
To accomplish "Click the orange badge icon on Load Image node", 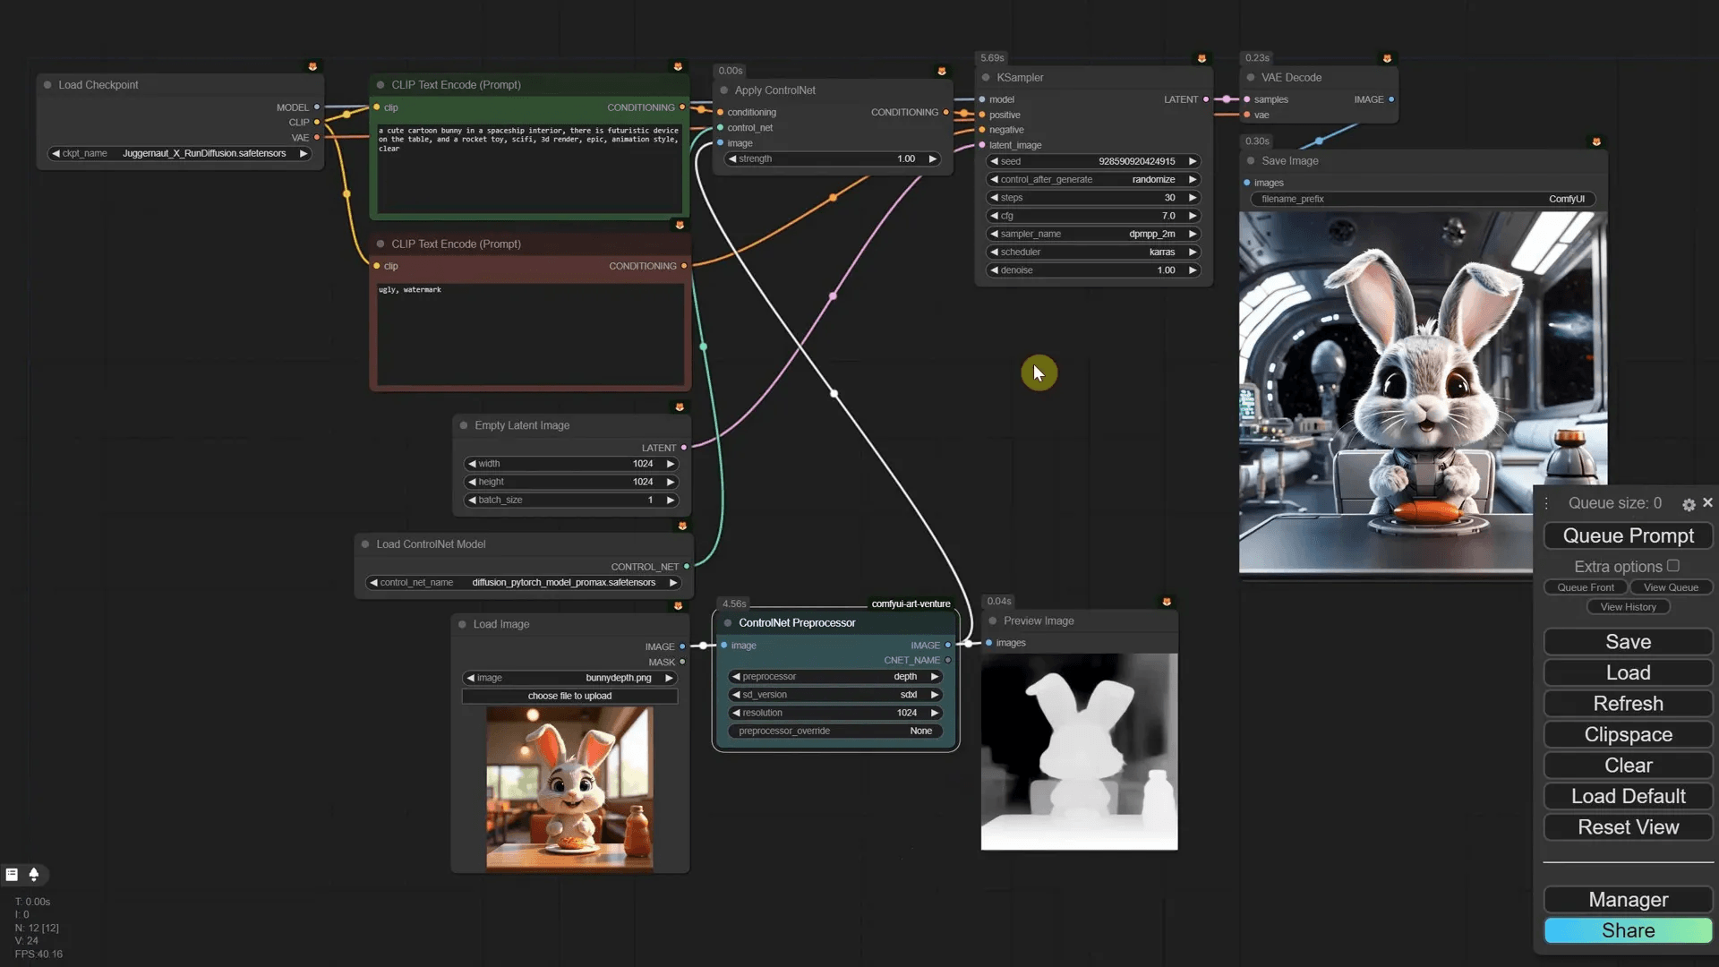I will 680,606.
